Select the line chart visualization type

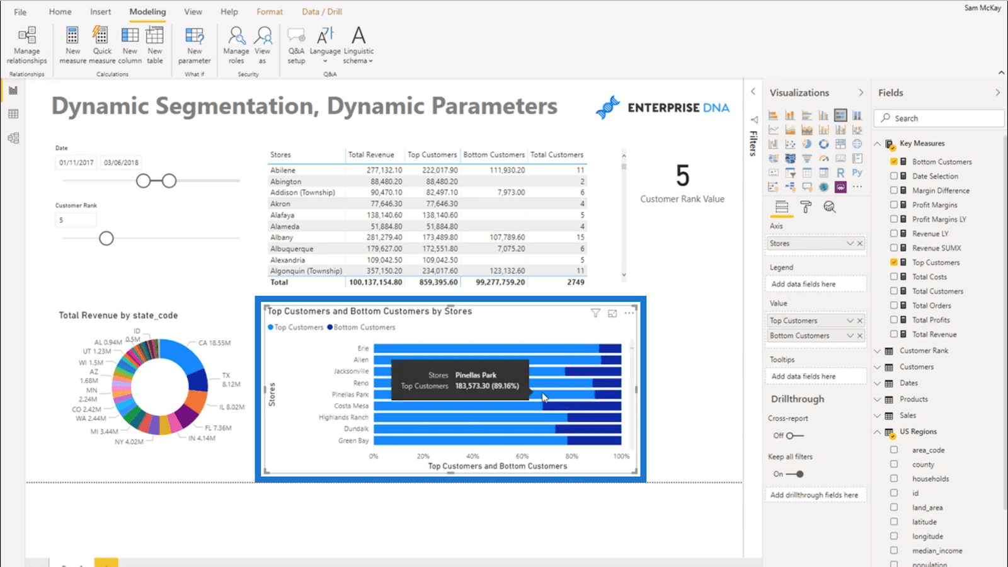tap(773, 130)
